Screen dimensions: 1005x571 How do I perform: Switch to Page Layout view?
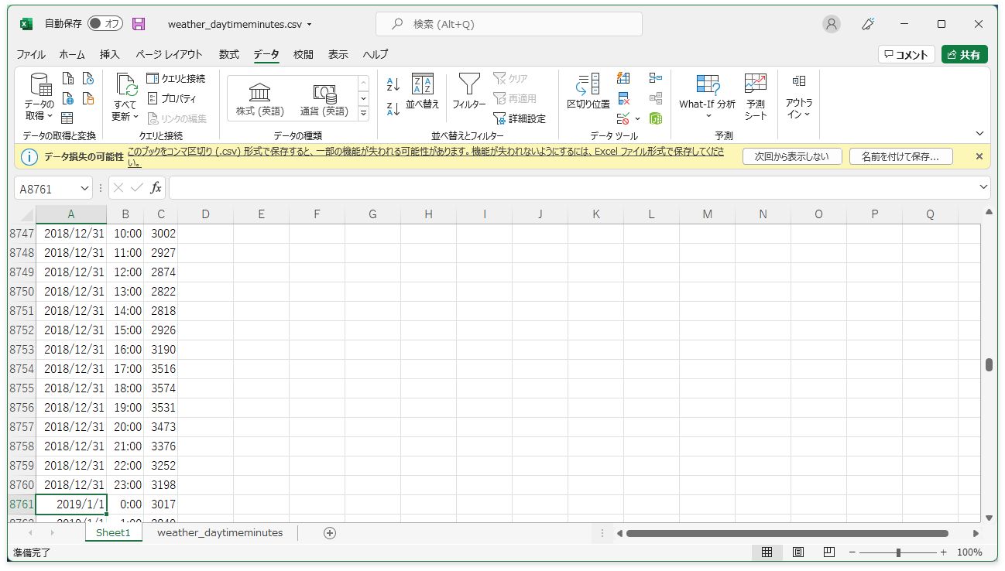click(798, 552)
